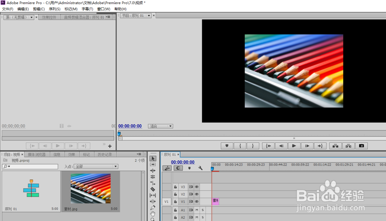Image resolution: width=386 pixels, height=221 pixels.
Task: Open the 编辑(E) menu
Action: click(23, 9)
